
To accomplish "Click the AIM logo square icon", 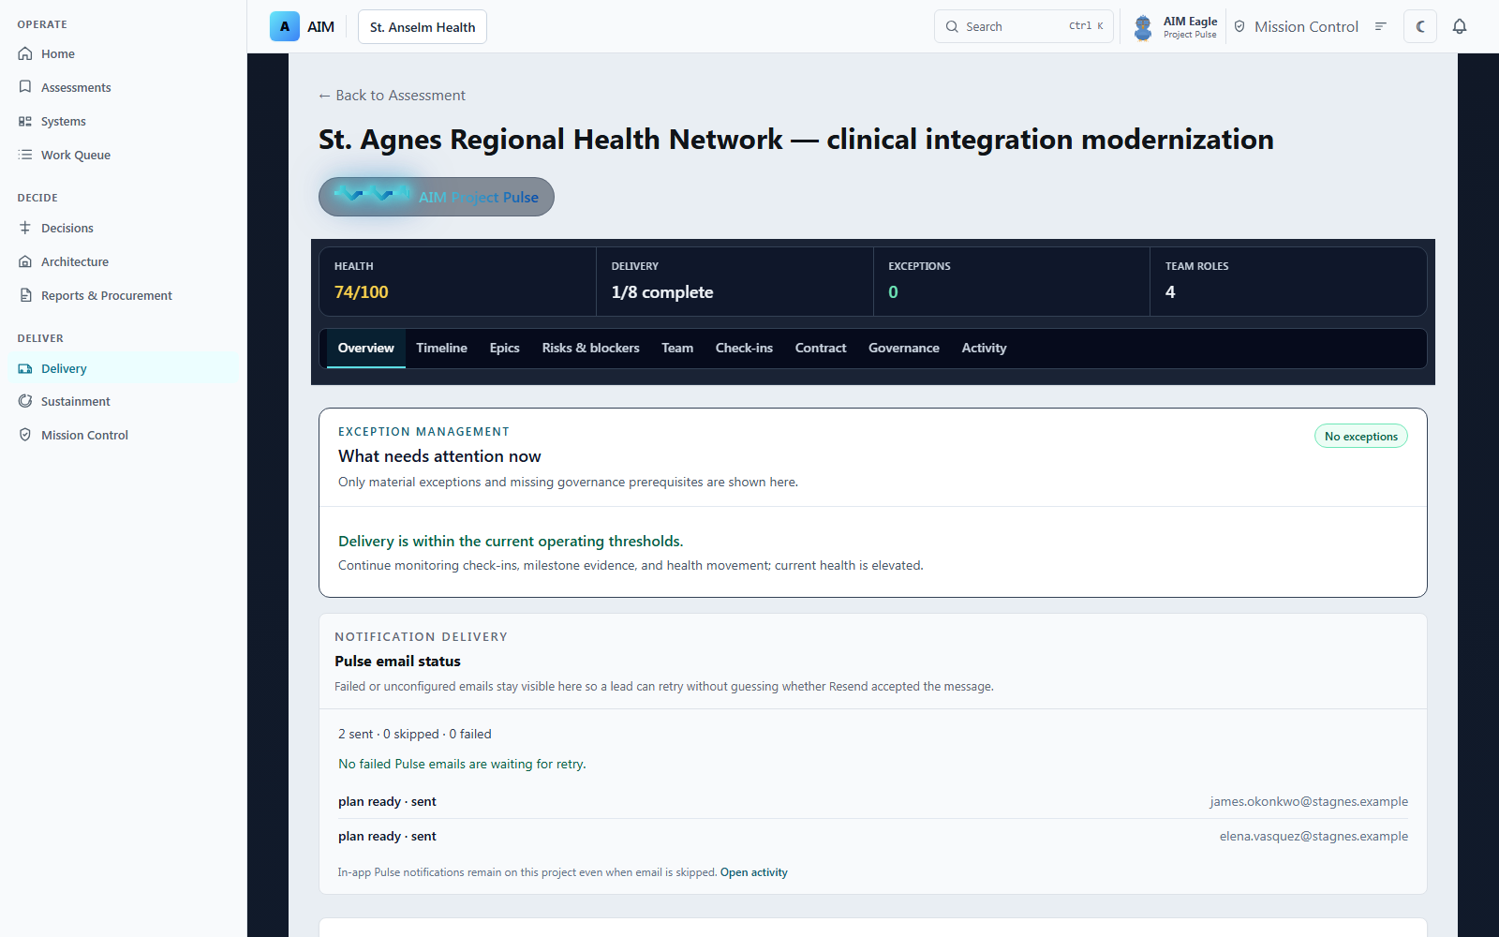I will (285, 26).
